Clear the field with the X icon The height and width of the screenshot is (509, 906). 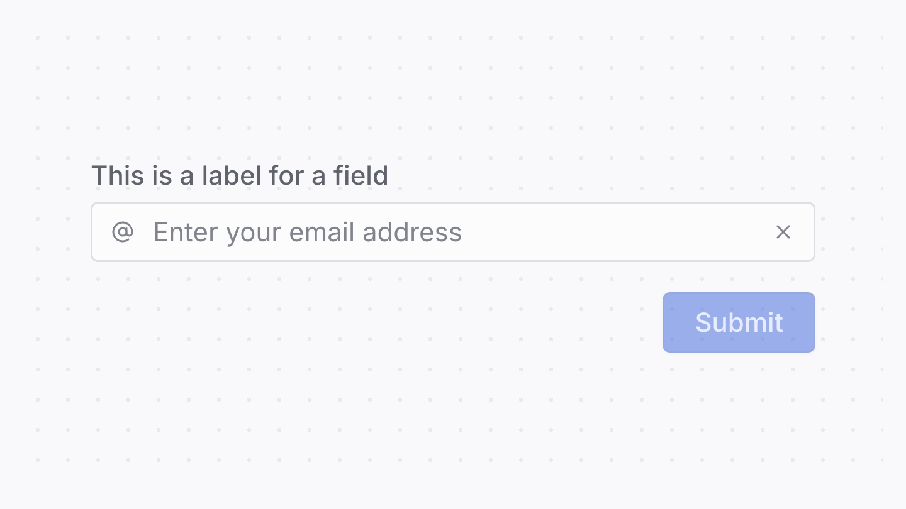click(x=783, y=232)
